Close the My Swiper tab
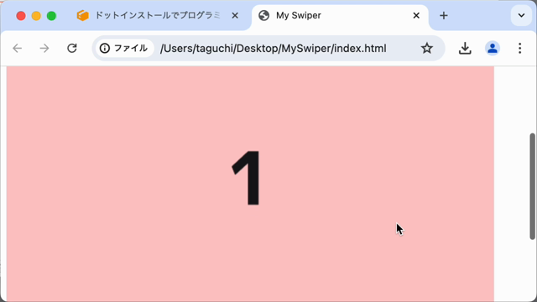 pos(416,15)
